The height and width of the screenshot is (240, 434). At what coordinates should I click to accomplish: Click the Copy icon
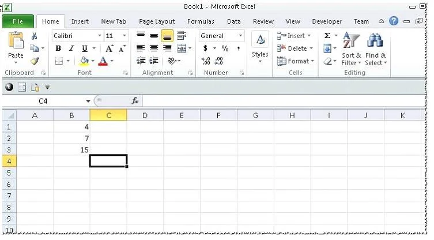35,48
